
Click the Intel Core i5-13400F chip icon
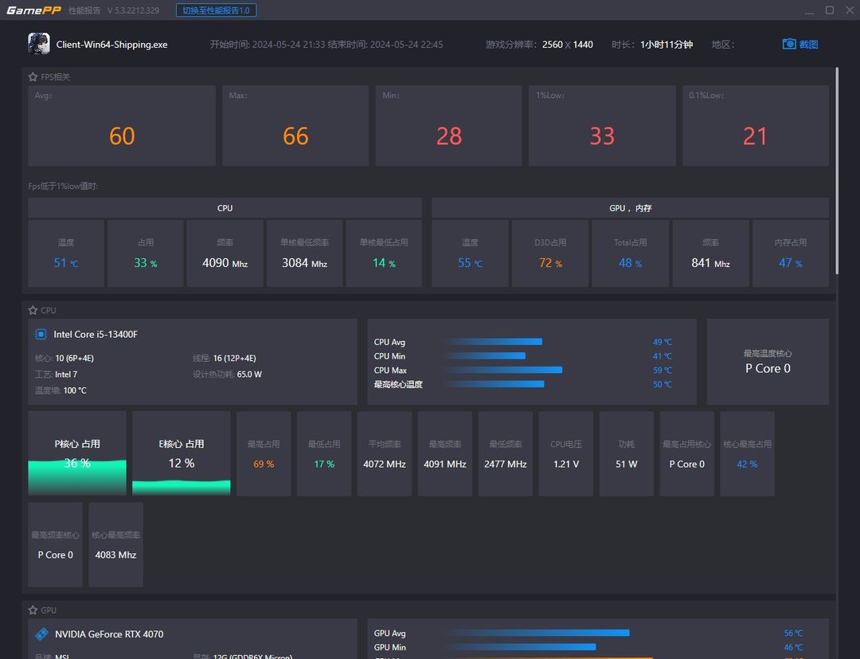[x=41, y=334]
